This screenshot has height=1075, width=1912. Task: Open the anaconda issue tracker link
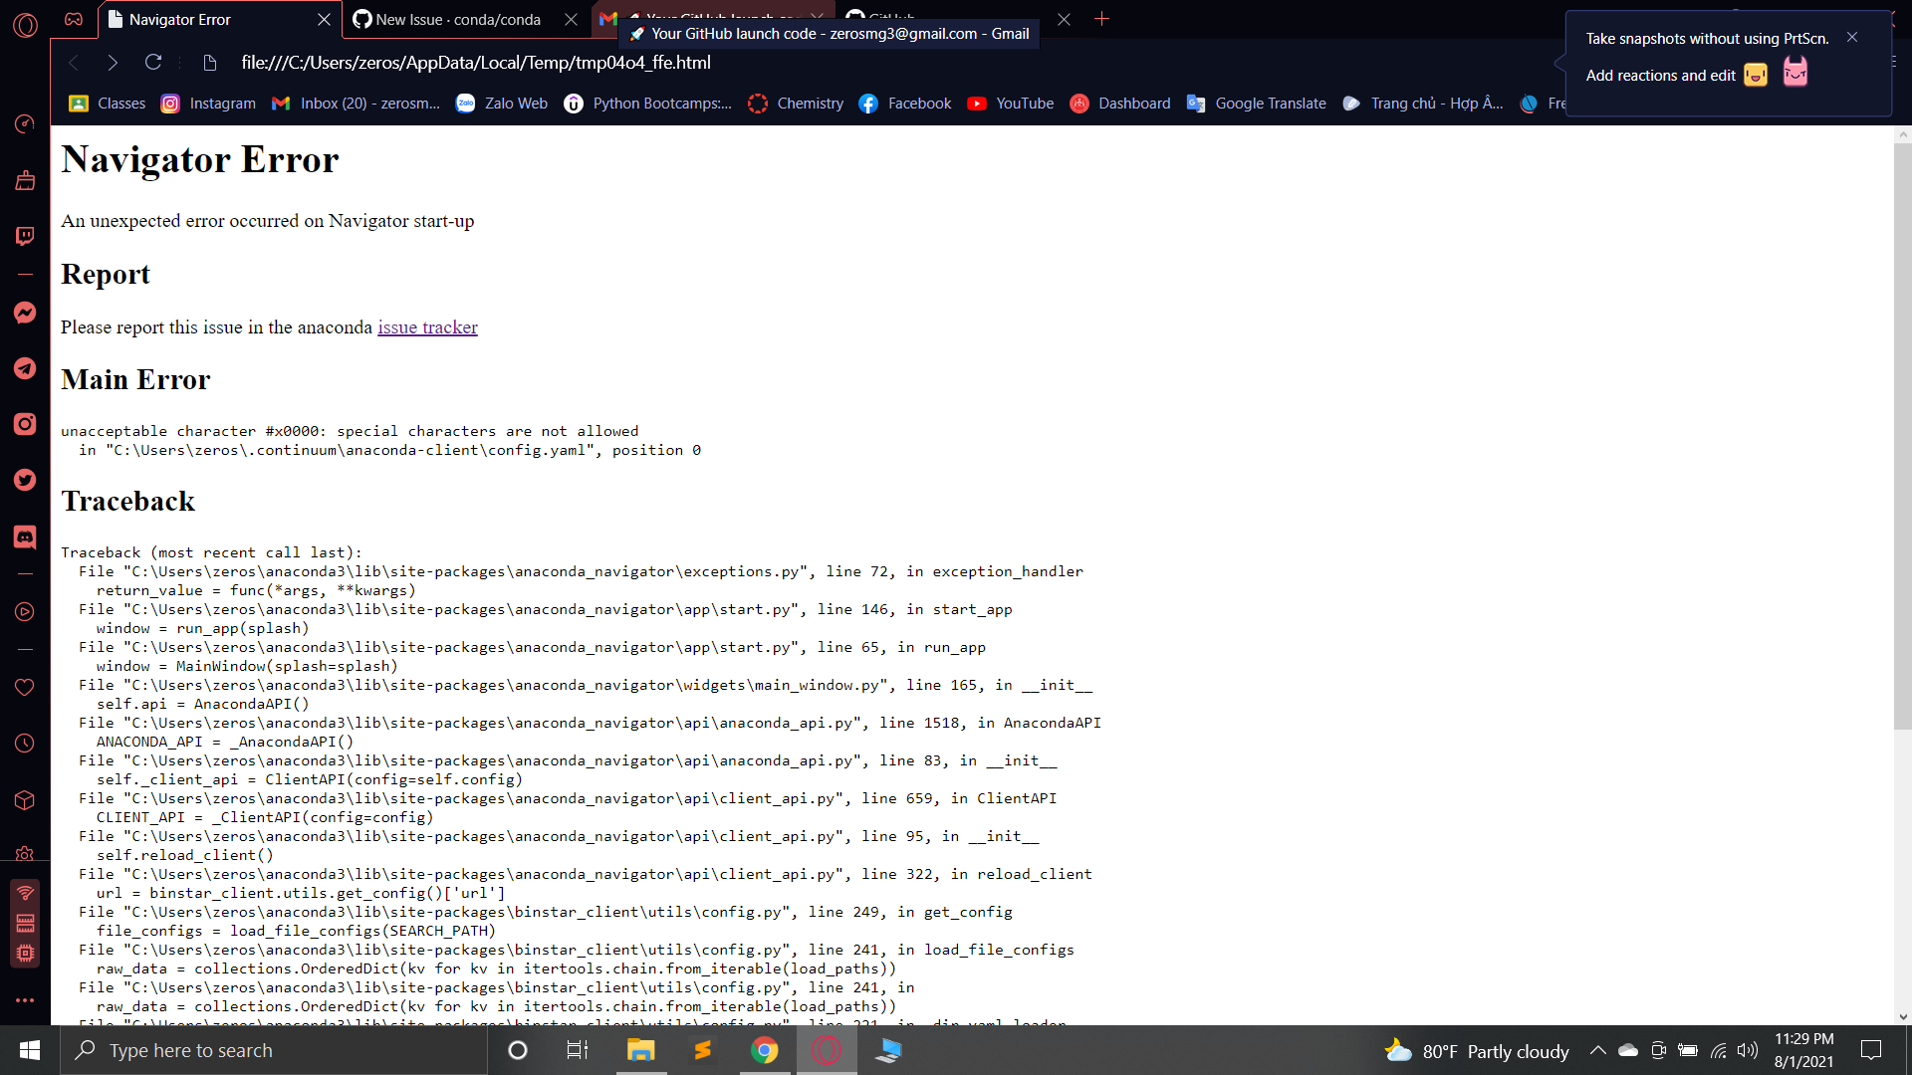point(427,326)
